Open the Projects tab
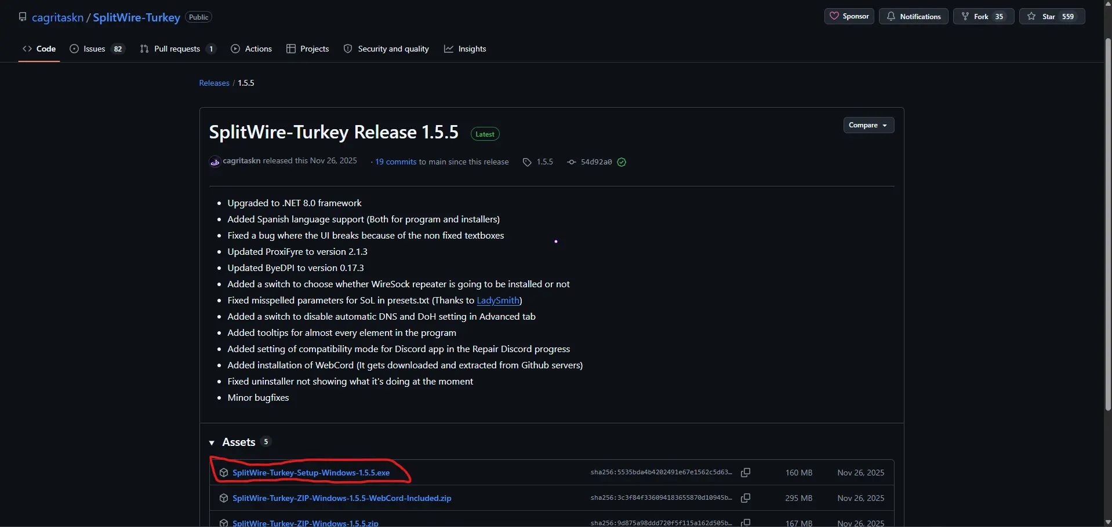Viewport: 1112px width, 527px height. (x=308, y=49)
